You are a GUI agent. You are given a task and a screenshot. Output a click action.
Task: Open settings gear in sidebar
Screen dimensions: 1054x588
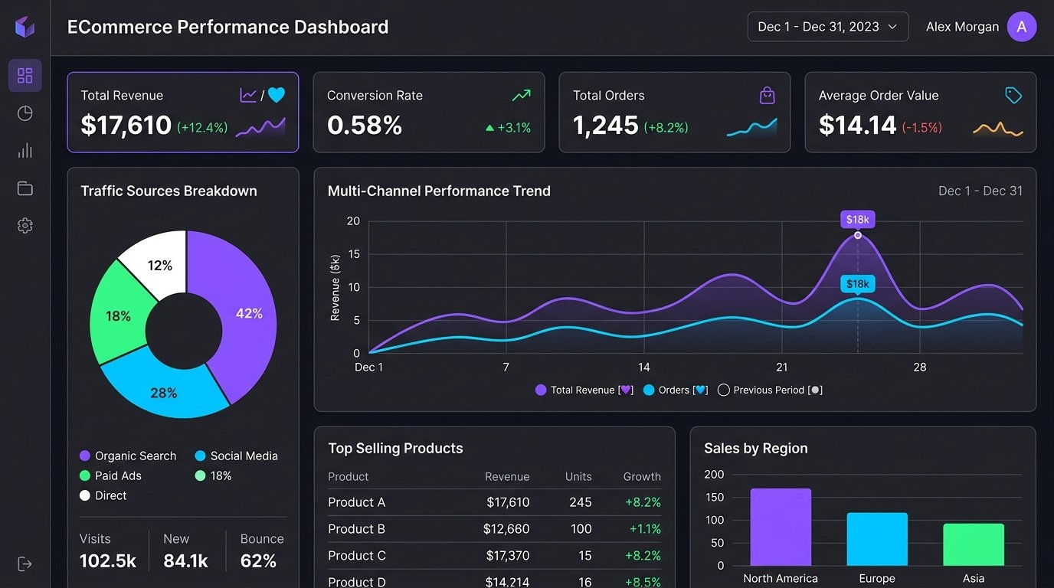pos(25,226)
